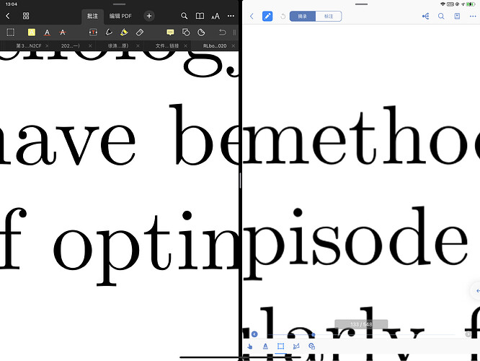Open search in the left PDF editor
480x361 pixels.
pyautogui.click(x=184, y=16)
